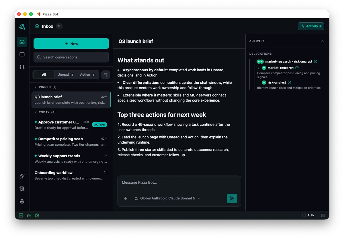Click the send message arrow button

(x=232, y=198)
